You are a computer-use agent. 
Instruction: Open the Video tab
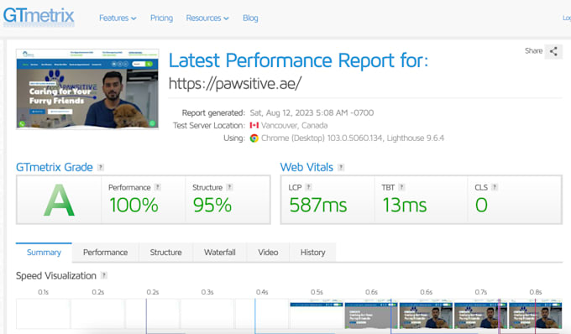tap(268, 252)
